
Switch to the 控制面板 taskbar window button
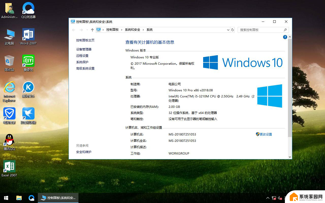(58, 198)
